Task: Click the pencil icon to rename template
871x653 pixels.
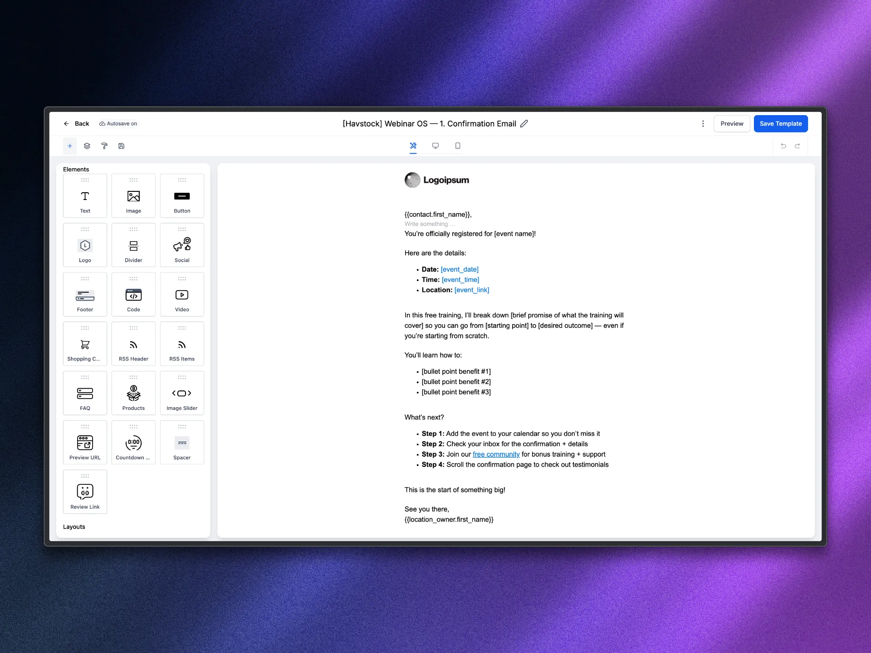Action: [x=524, y=124]
